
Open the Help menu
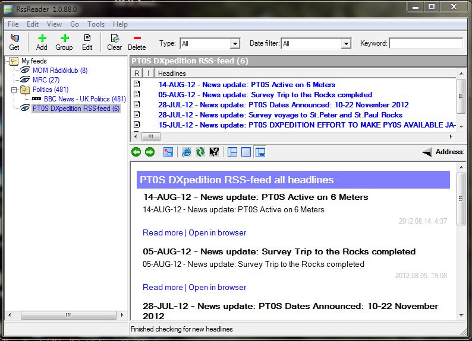tap(121, 24)
